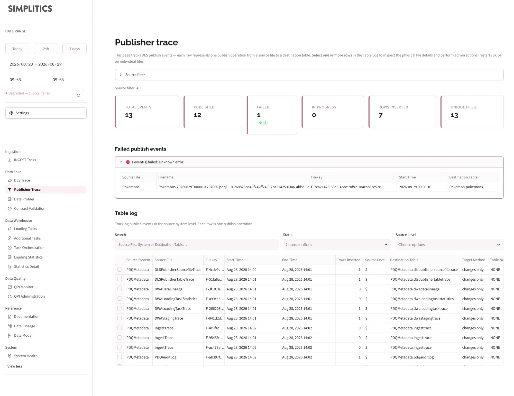Click the QPI Administration icon
This screenshot has width=514, height=396.
tap(10, 296)
